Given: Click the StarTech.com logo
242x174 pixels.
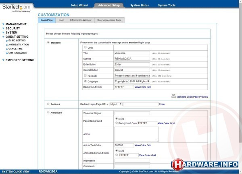Looking at the screenshot, I should click(x=17, y=8).
